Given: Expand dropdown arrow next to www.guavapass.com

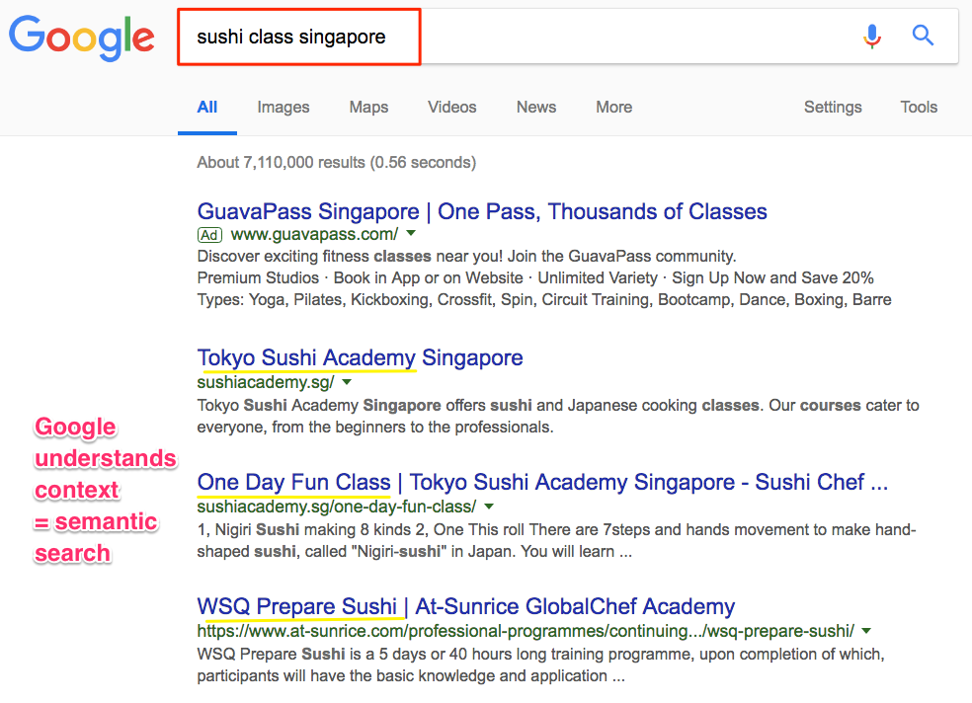Looking at the screenshot, I should pos(412,234).
